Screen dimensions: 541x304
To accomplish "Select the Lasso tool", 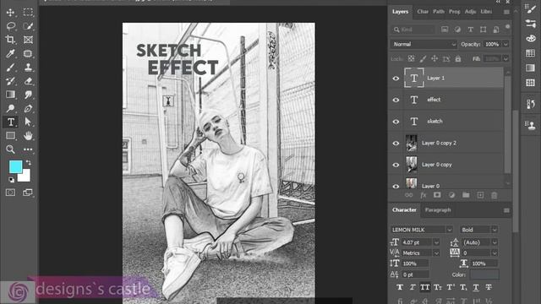I will (10, 26).
